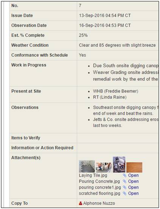160x209 pixels.
Task: Select the gray tile-laying thumbnail image
Action: pos(87,166)
